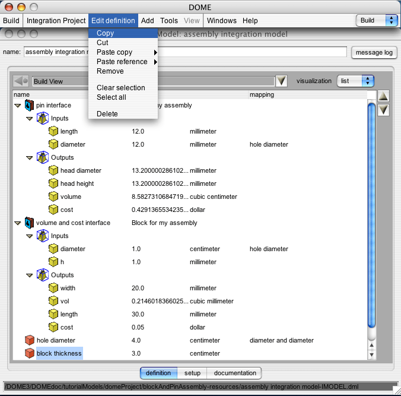The image size is (401, 396).
Task: Click the scrollbar up arrow near bottom
Action: [x=371, y=346]
